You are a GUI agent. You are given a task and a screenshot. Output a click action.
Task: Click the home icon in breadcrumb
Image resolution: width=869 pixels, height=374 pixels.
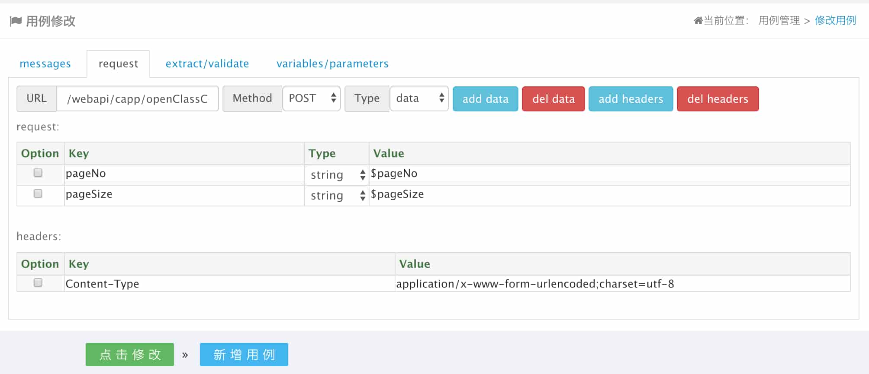[x=698, y=21]
